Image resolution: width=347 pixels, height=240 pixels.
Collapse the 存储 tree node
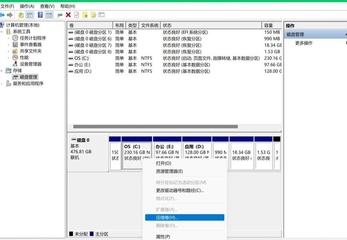tap(2, 71)
